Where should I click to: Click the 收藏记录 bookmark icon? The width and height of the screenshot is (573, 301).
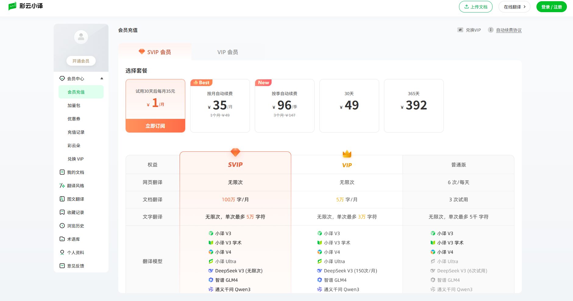pos(62,212)
